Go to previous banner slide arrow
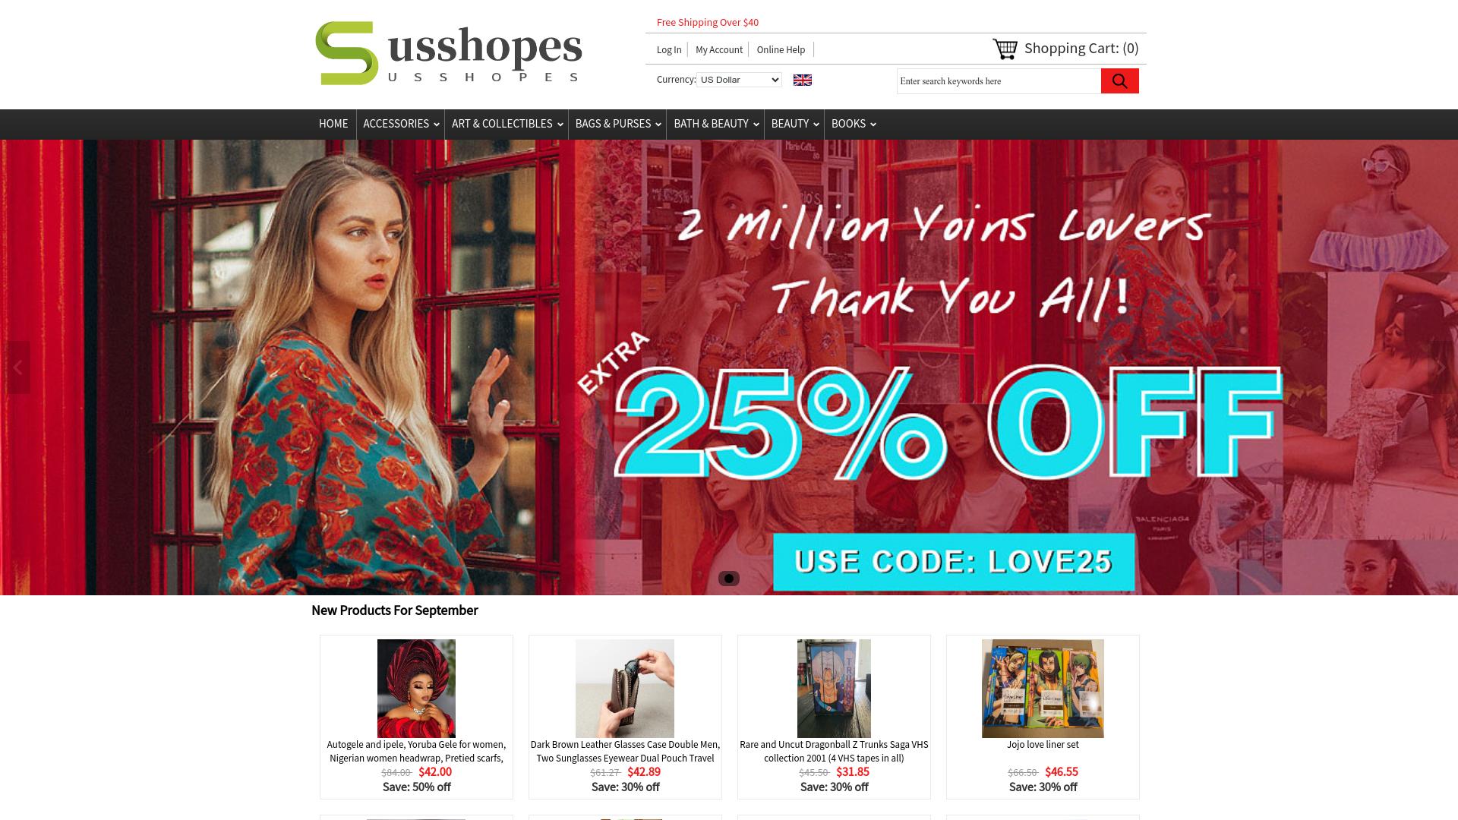Viewport: 1458px width, 820px height. click(17, 367)
